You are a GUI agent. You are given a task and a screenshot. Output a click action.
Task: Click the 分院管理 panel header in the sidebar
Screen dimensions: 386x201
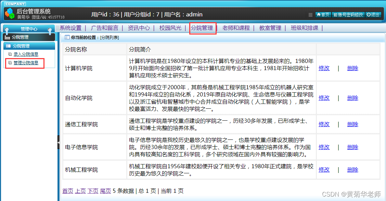(x=29, y=46)
